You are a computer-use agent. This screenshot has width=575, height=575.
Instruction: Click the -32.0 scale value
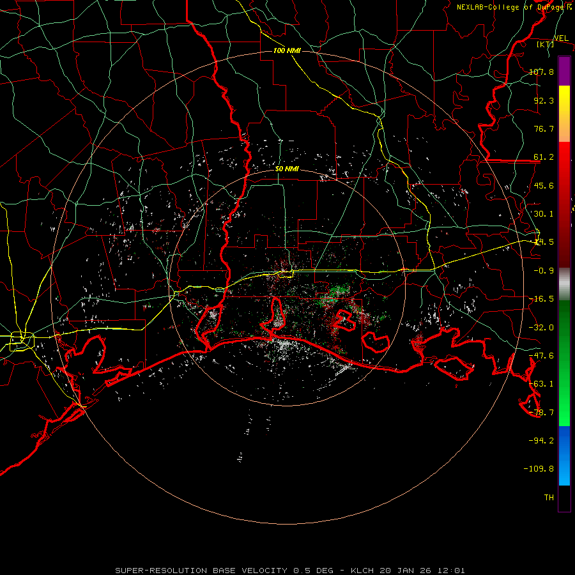(x=541, y=328)
